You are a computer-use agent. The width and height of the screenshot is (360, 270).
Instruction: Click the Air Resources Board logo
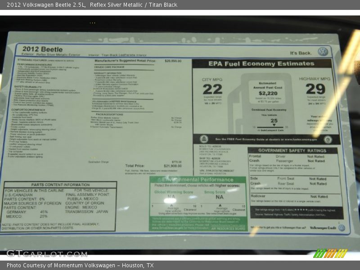point(228,228)
